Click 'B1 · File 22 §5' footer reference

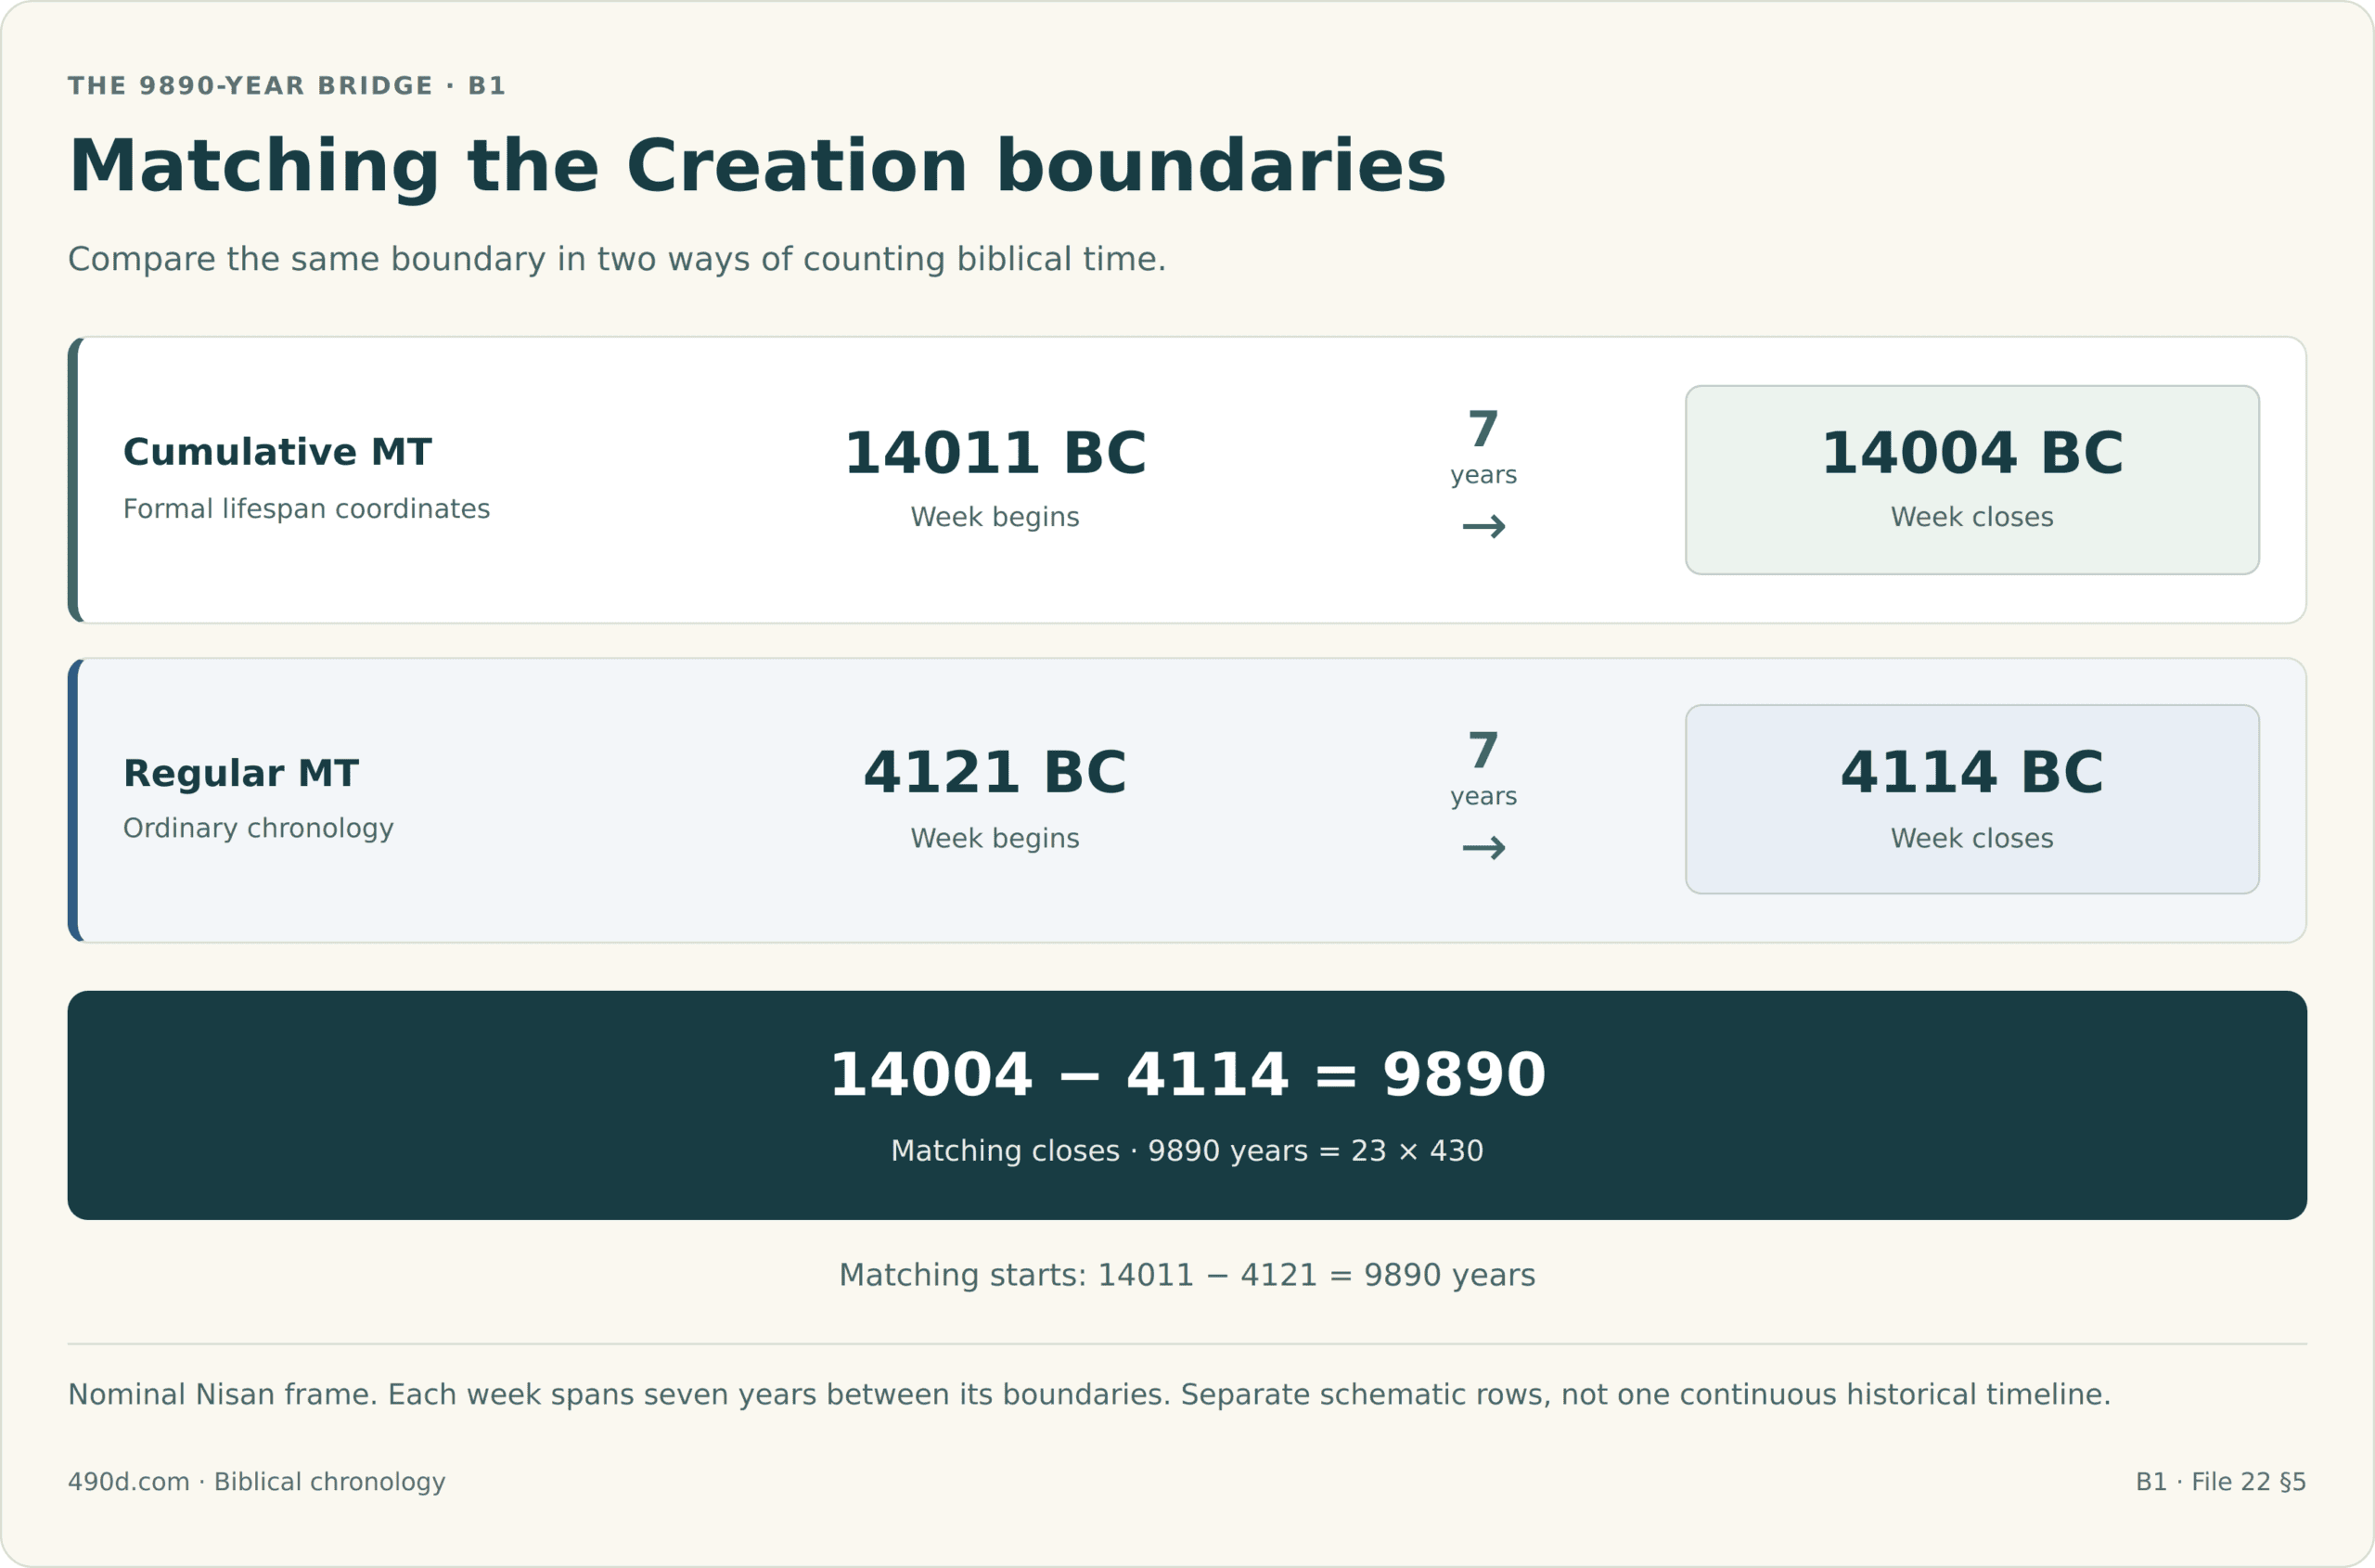click(x=2221, y=1481)
